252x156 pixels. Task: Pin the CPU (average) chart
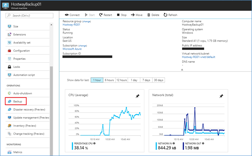pyautogui.click(x=137, y=96)
